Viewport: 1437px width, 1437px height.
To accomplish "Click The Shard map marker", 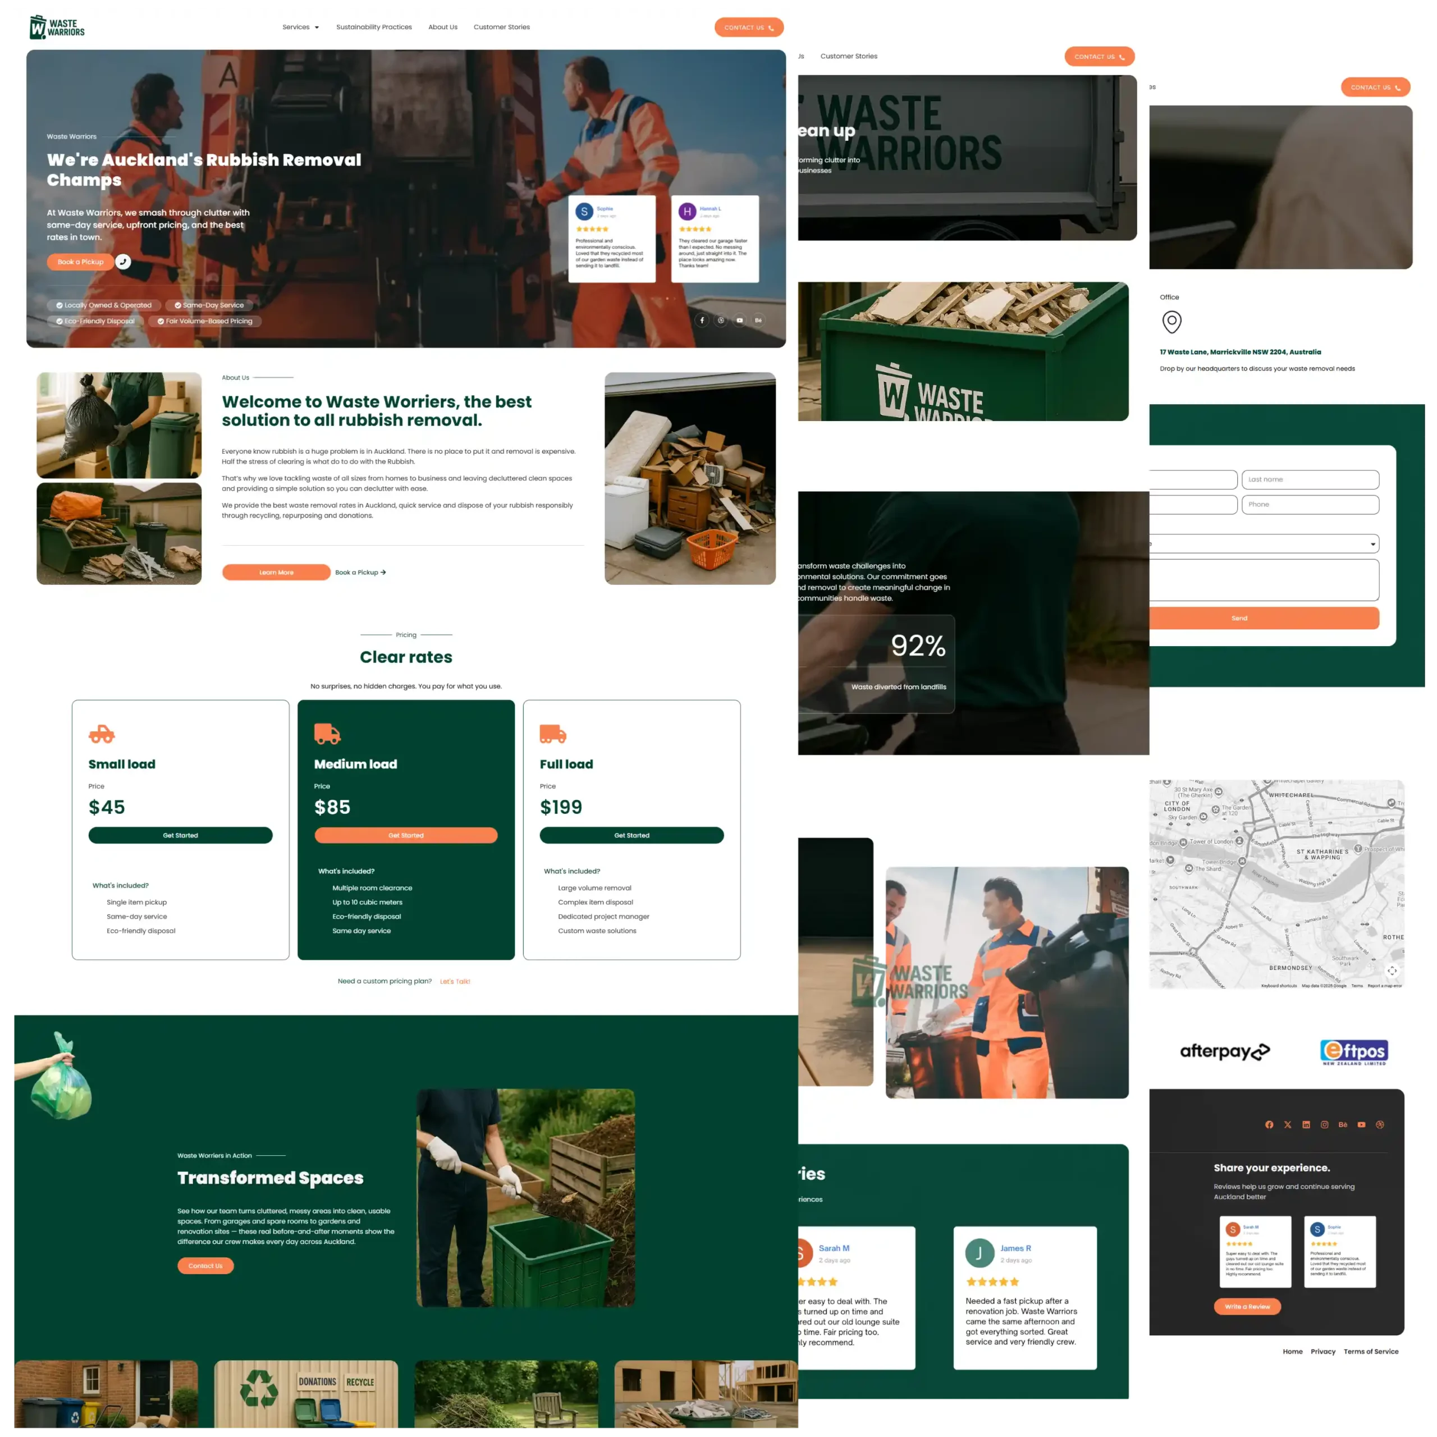I will pyautogui.click(x=1189, y=869).
